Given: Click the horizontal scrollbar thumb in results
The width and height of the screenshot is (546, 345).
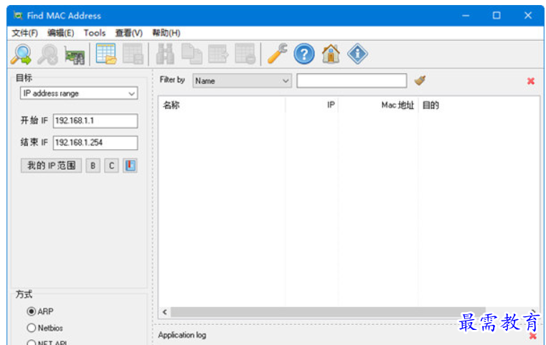Looking at the screenshot, I should click(x=328, y=312).
